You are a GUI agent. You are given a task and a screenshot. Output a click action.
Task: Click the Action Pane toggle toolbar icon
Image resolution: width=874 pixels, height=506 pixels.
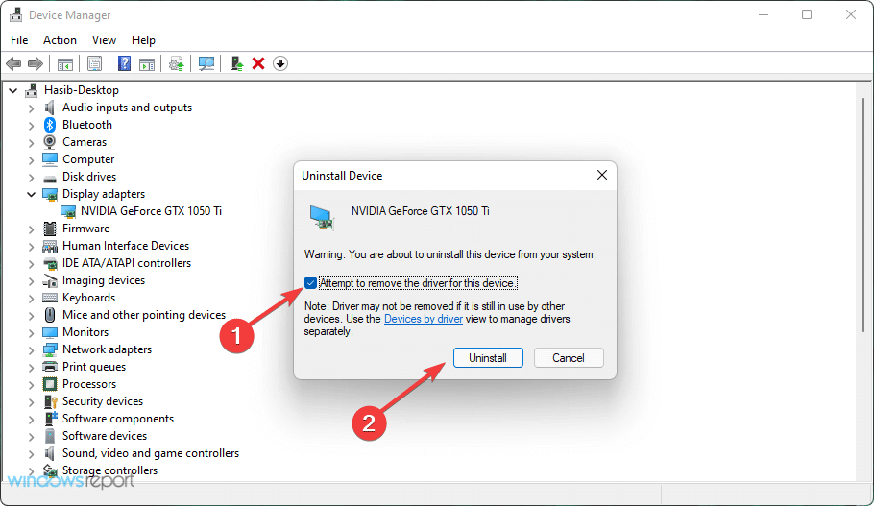coord(147,63)
